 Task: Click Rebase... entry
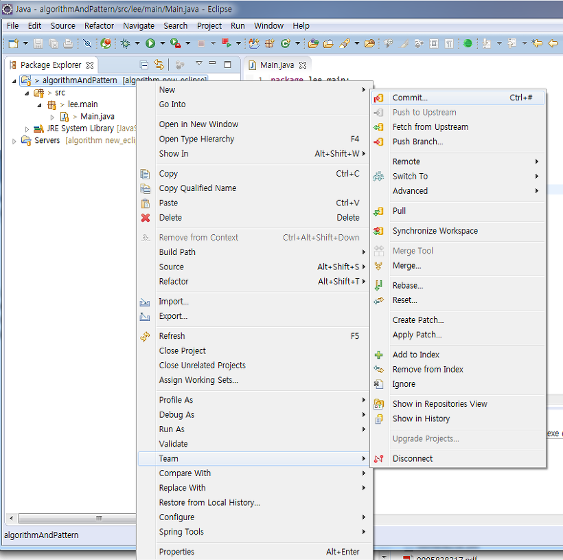(457, 286)
